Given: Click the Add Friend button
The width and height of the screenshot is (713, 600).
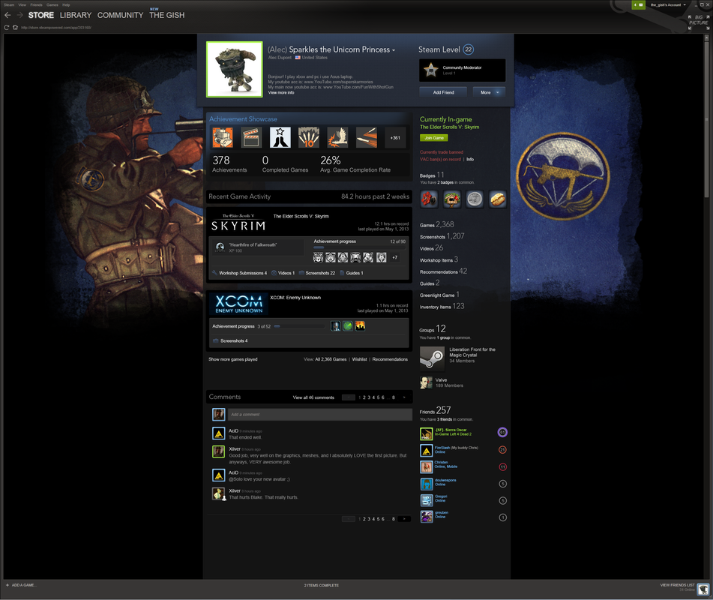Looking at the screenshot, I should pyautogui.click(x=442, y=92).
